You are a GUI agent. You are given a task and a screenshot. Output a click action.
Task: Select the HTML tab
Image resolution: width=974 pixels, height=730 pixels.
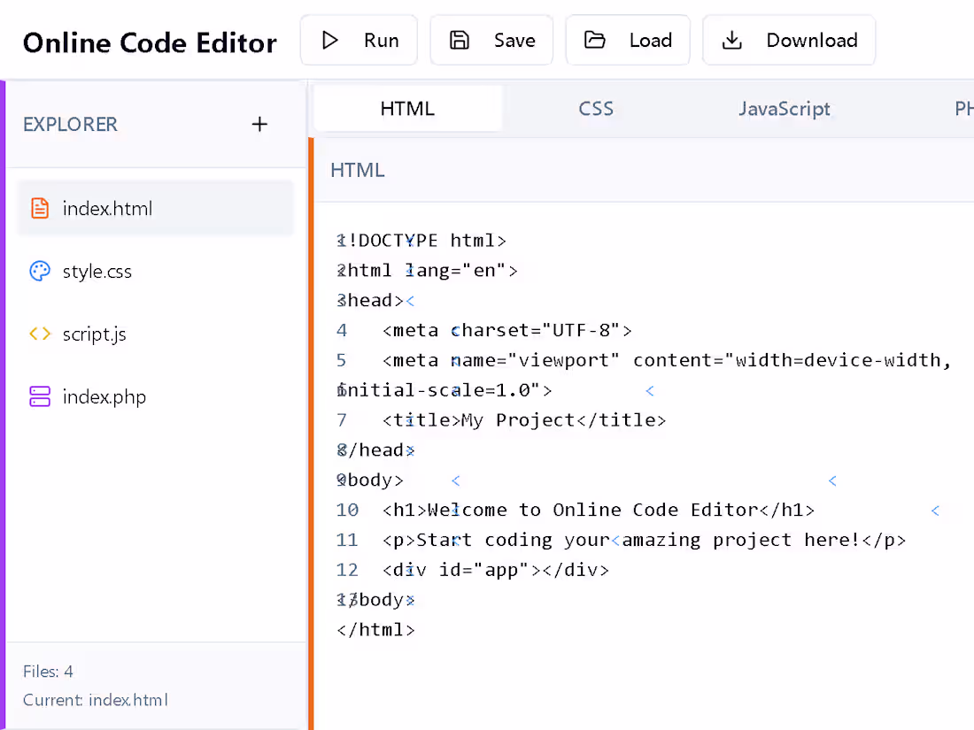point(407,108)
